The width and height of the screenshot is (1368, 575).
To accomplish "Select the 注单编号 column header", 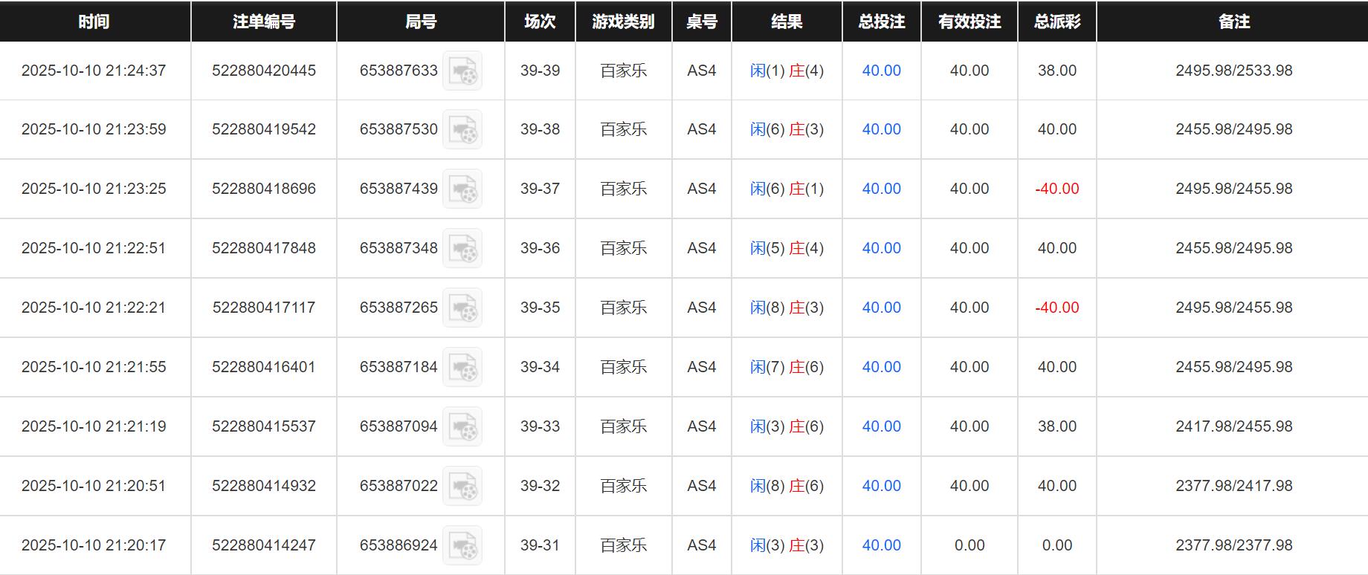I will pos(264,22).
